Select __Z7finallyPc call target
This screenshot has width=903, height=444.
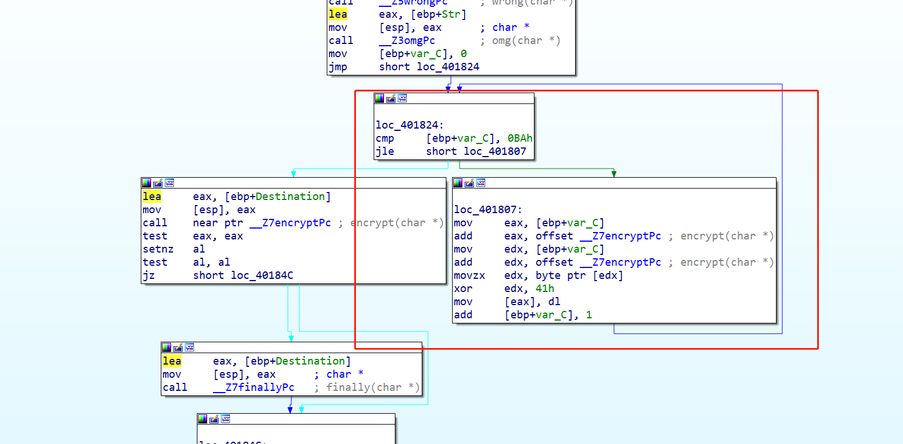pos(254,387)
